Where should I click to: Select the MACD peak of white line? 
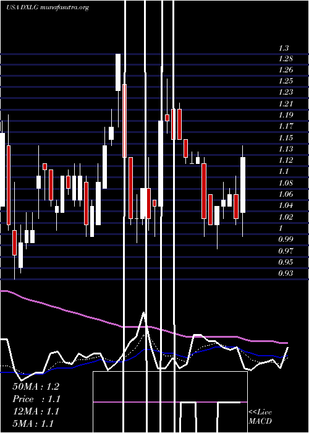point(143,313)
